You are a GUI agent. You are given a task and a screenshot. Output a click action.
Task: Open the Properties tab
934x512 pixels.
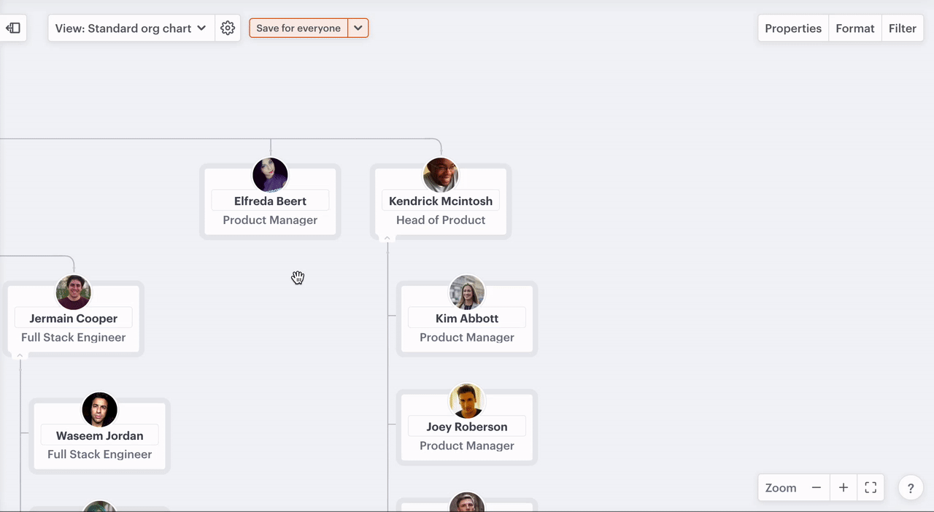coord(793,28)
